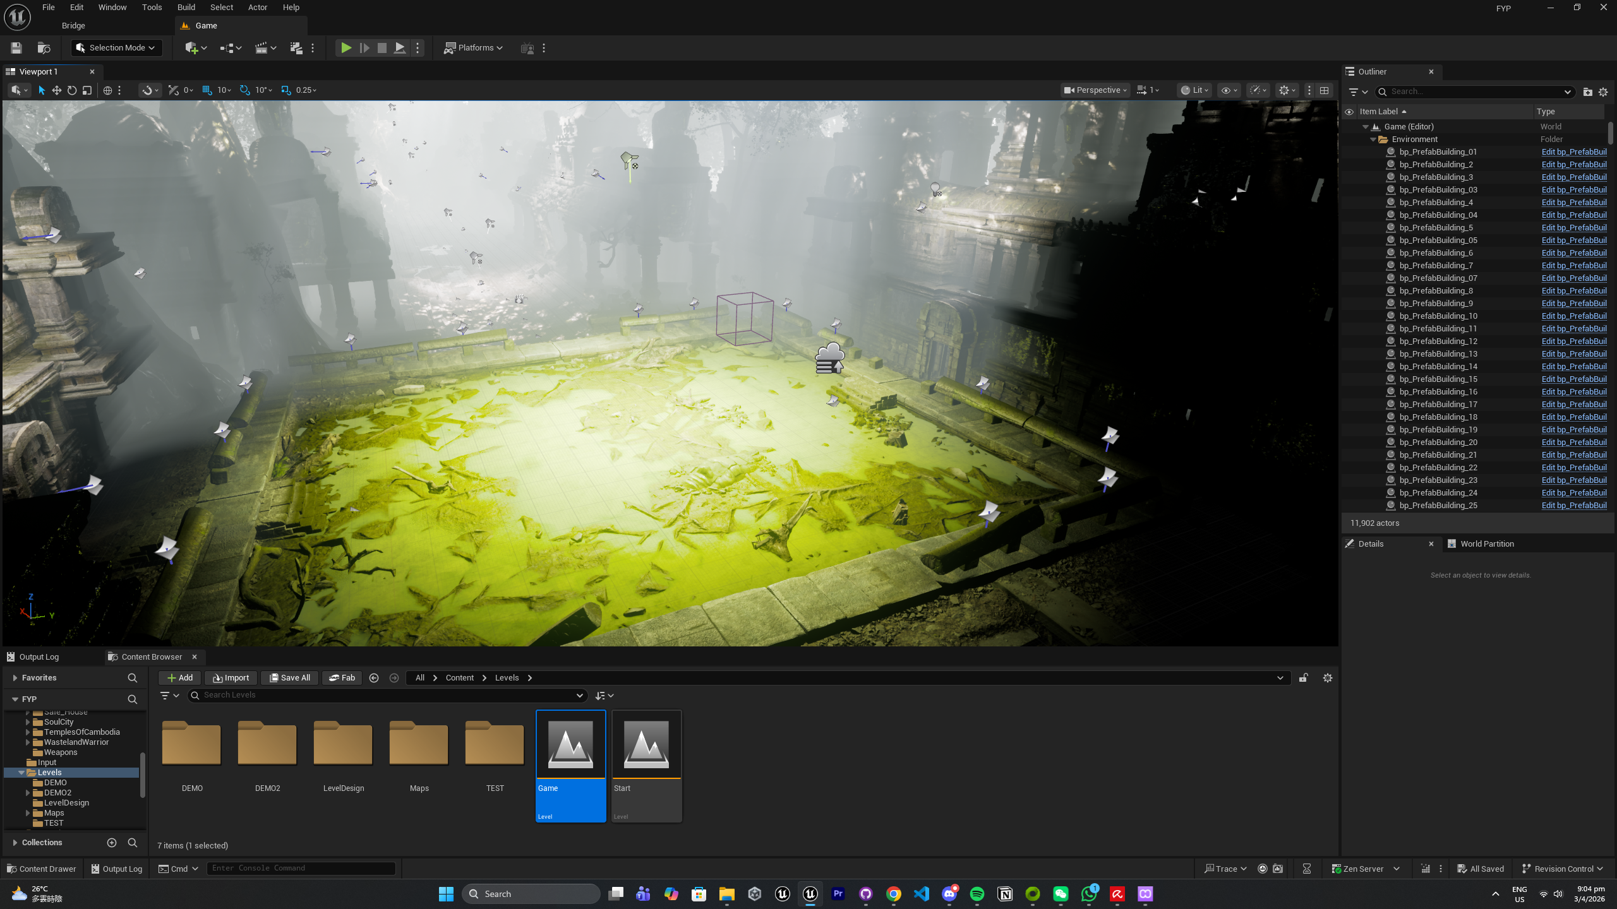Select the rotate gizmo tool

tap(72, 90)
